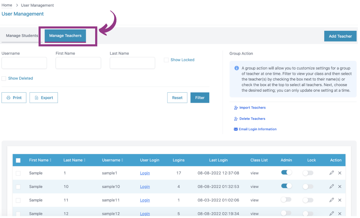Choose Delete Teachers group action
Image resolution: width=360 pixels, height=218 pixels.
coord(250,118)
